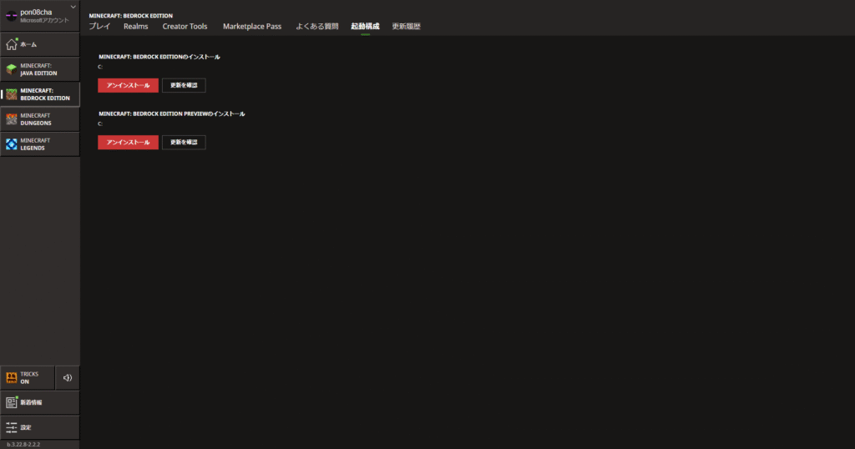The width and height of the screenshot is (855, 449).
Task: Click the launcher version number text
Action: (23, 444)
